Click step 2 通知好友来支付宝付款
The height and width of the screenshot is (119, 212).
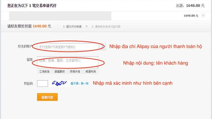(x=106, y=26)
